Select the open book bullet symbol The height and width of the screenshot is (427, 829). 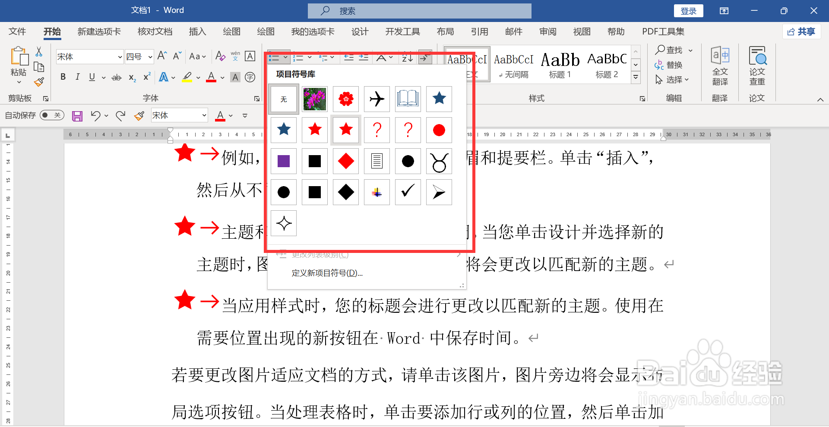coord(408,99)
